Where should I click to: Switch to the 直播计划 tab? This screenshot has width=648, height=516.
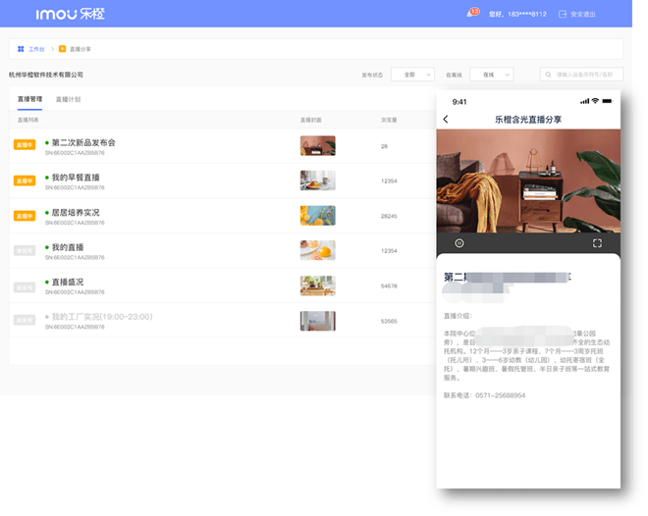pyautogui.click(x=68, y=99)
